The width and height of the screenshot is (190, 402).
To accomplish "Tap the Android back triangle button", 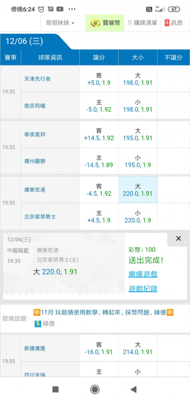I will click(133, 390).
